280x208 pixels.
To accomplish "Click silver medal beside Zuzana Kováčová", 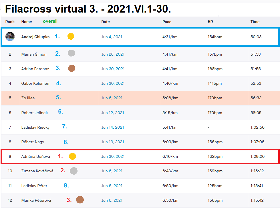I will (x=74, y=171).
